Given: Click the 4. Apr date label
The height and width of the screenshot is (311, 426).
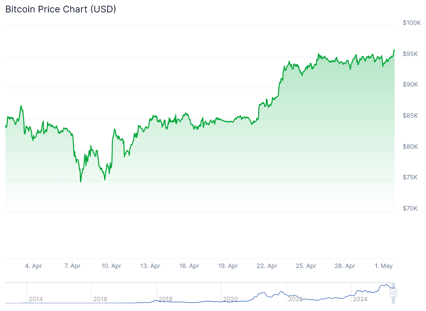Looking at the screenshot, I should [34, 266].
